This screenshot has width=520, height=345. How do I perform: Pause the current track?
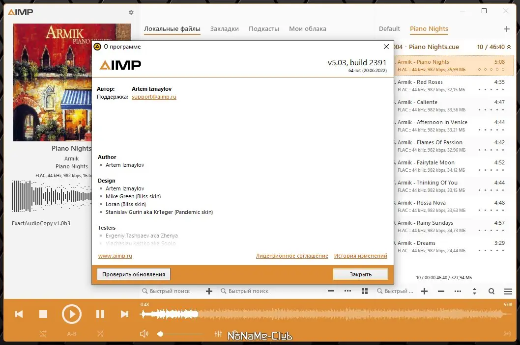(x=100, y=314)
